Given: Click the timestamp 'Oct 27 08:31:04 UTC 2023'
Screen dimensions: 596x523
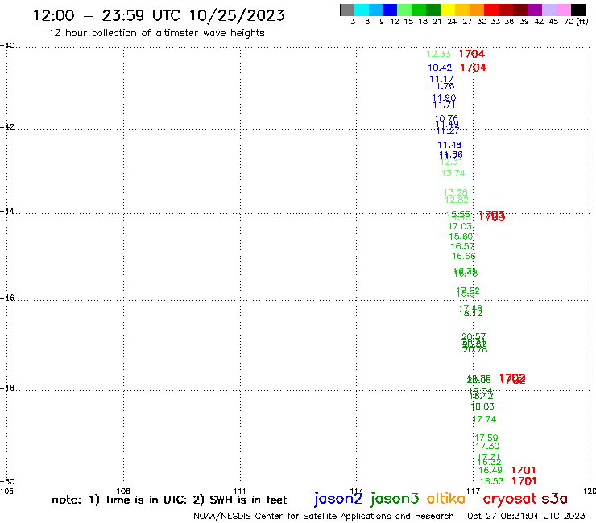Looking at the screenshot, I should pyautogui.click(x=526, y=516).
